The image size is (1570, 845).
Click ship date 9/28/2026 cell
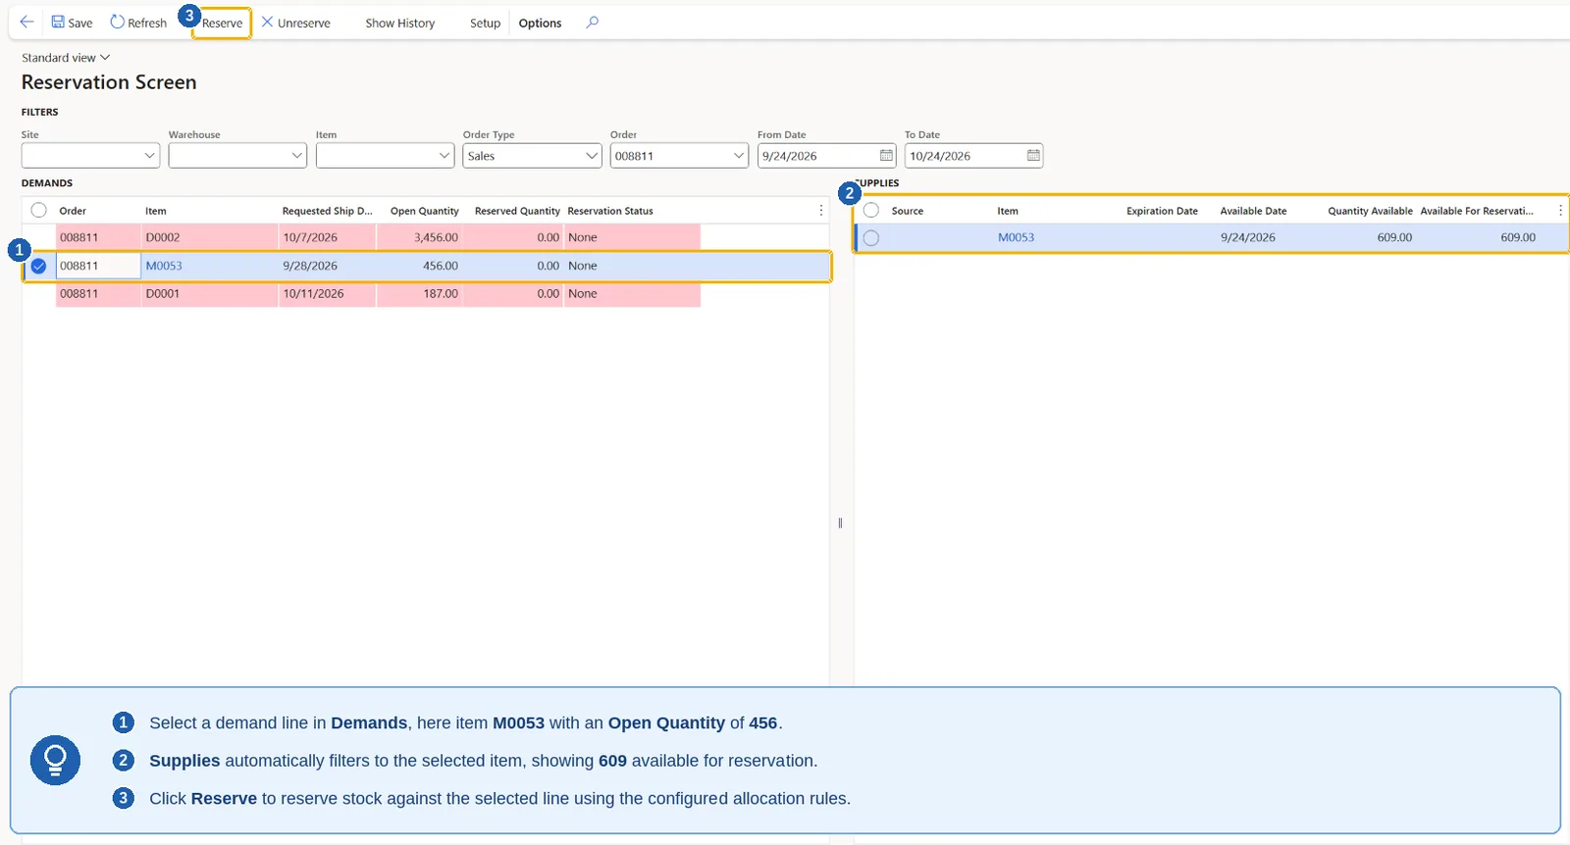coord(327,266)
